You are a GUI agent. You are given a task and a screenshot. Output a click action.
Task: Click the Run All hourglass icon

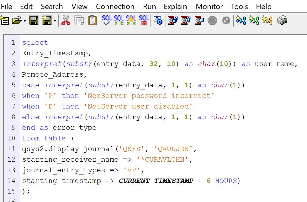[172, 21]
